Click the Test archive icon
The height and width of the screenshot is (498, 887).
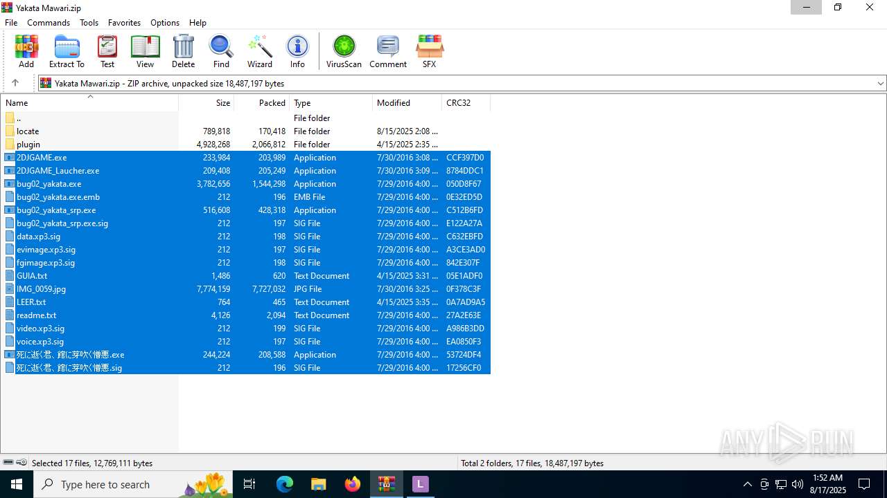(x=107, y=52)
